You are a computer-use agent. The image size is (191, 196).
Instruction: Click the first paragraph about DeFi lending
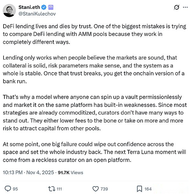pyautogui.click(x=92, y=34)
